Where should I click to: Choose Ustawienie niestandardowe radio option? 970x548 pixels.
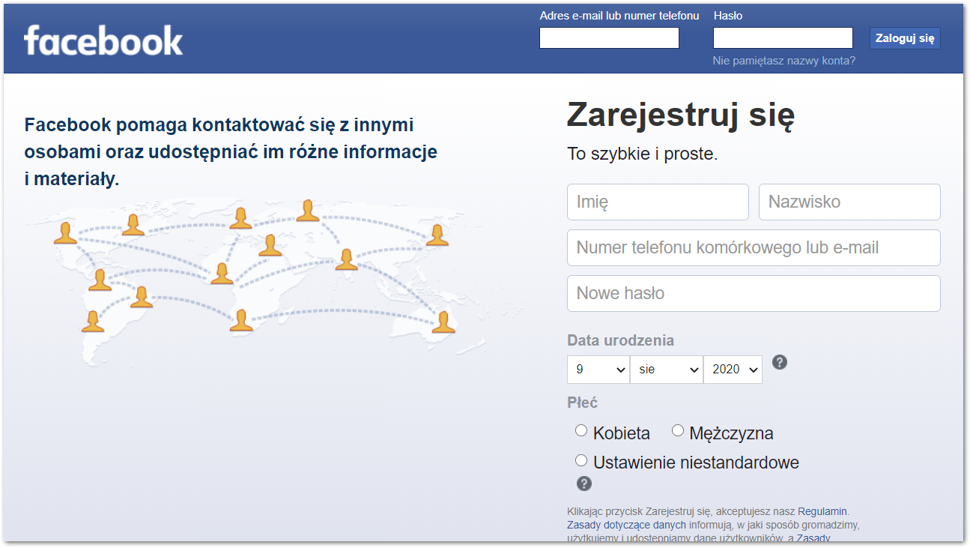coord(581,460)
